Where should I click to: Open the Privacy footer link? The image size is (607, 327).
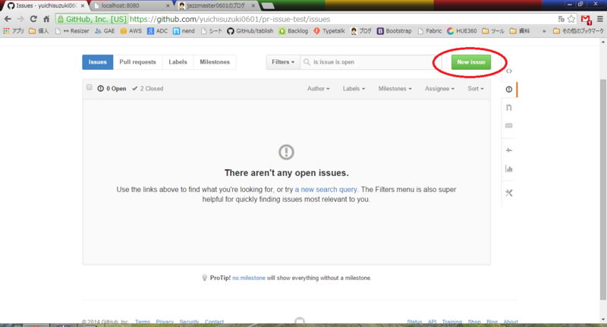tap(165, 322)
